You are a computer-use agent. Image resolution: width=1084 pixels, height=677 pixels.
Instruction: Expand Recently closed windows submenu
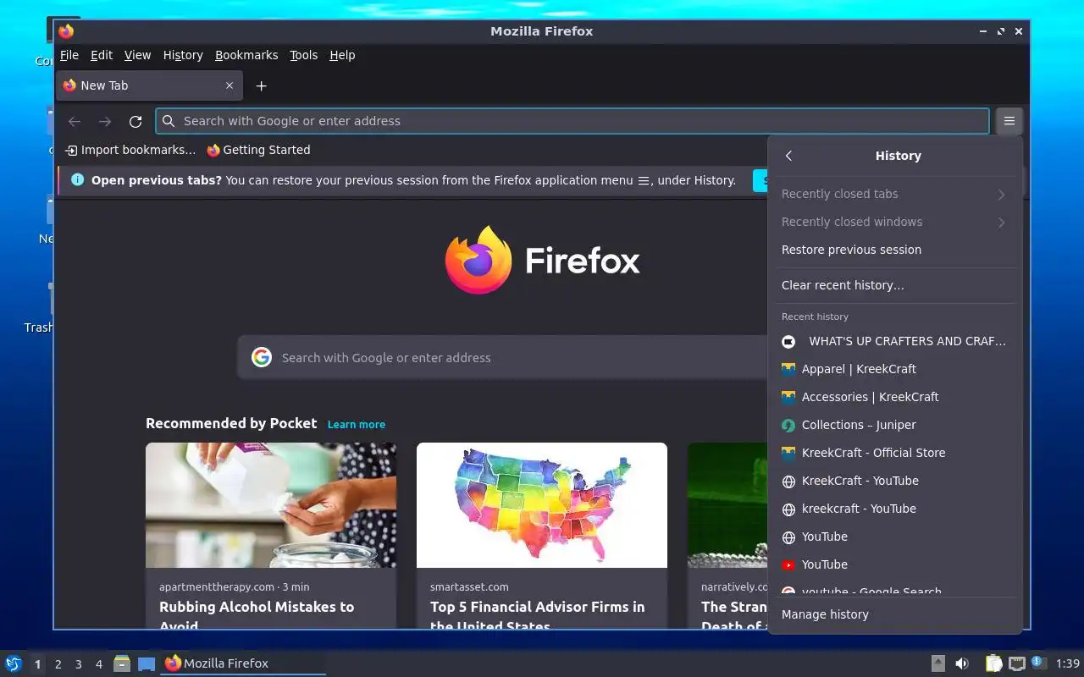(x=895, y=222)
